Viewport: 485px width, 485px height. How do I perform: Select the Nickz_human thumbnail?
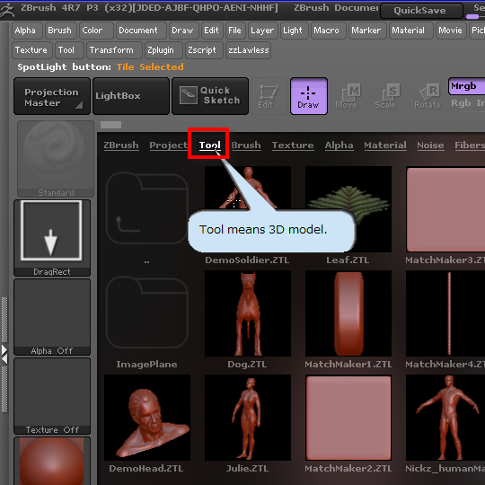445,418
